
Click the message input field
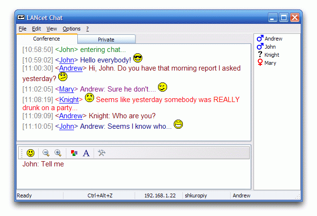point(134,176)
